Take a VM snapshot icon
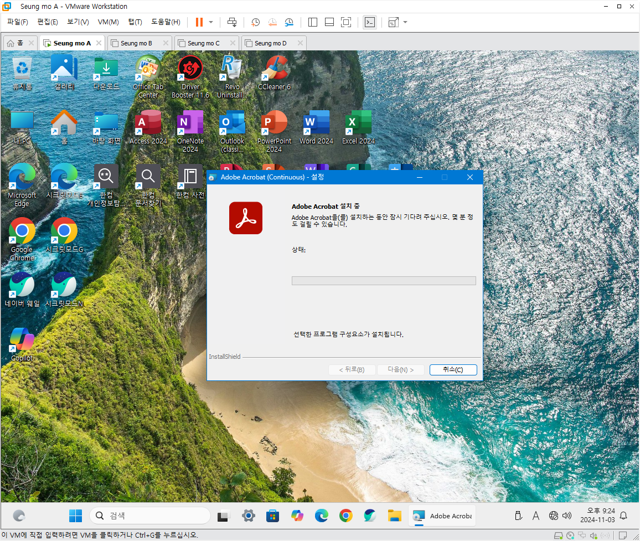This screenshot has height=541, width=640. click(x=256, y=22)
